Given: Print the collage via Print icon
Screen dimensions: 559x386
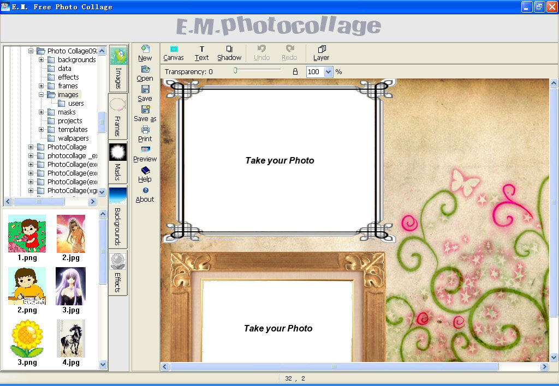Looking at the screenshot, I should (145, 130).
